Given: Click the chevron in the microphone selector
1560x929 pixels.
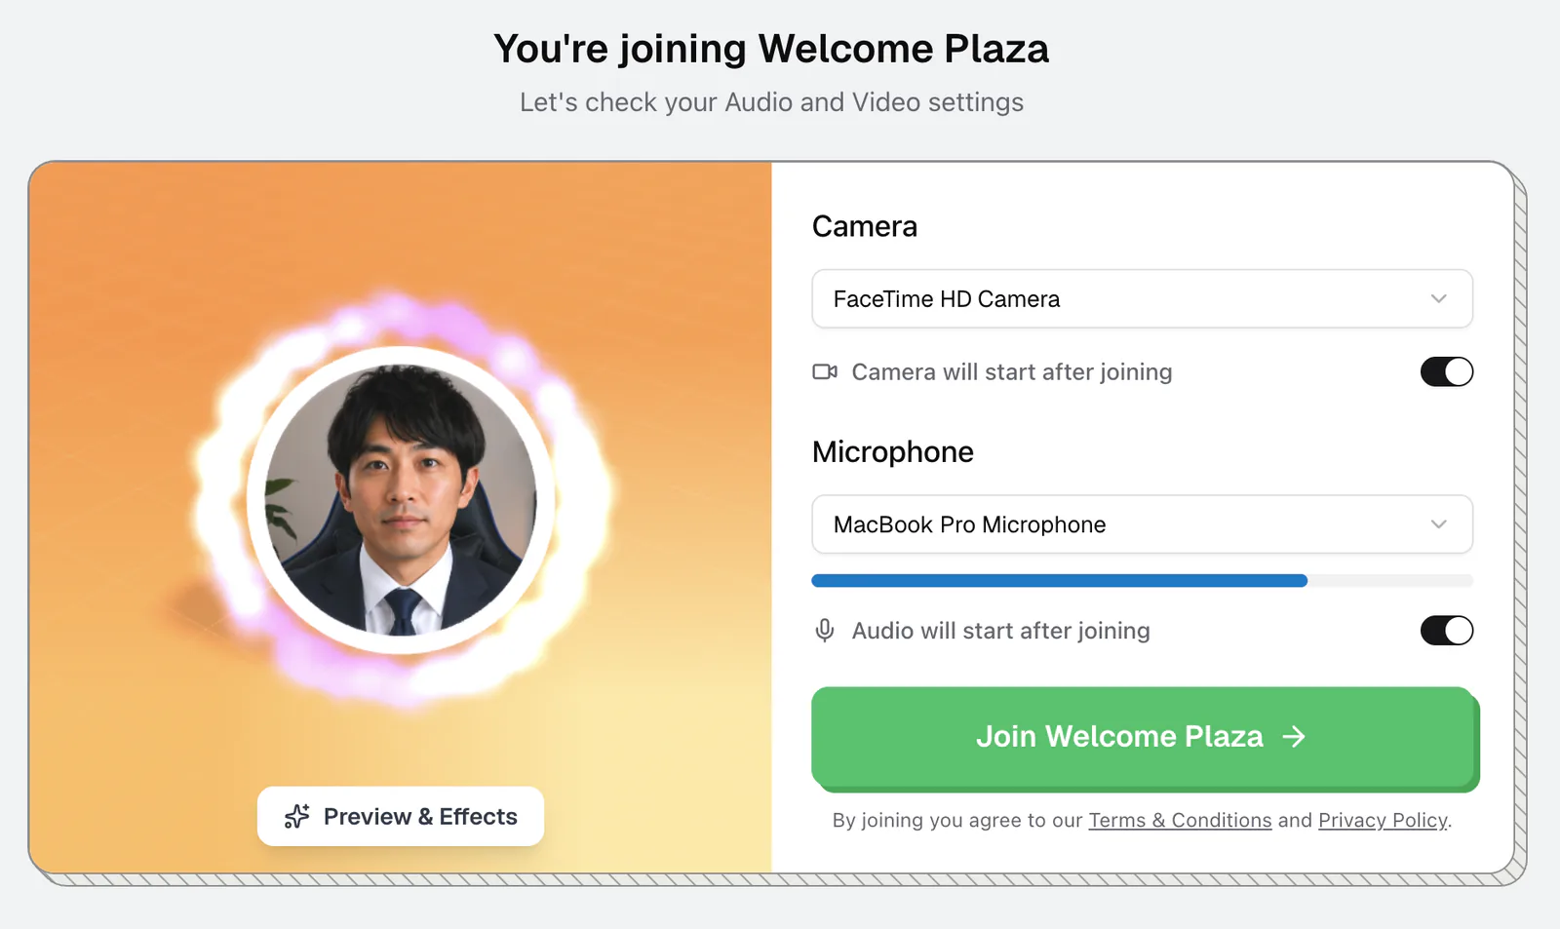Looking at the screenshot, I should pos(1438,524).
